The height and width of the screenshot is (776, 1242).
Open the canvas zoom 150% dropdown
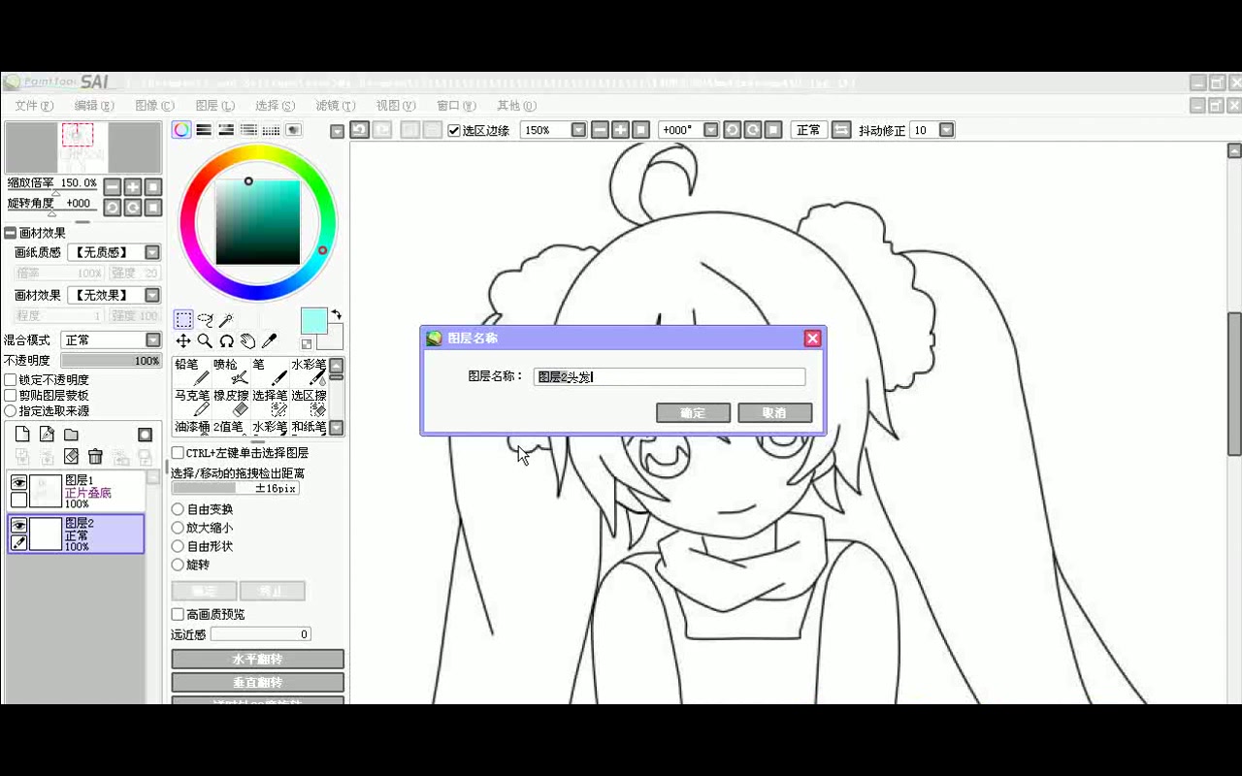click(x=578, y=129)
